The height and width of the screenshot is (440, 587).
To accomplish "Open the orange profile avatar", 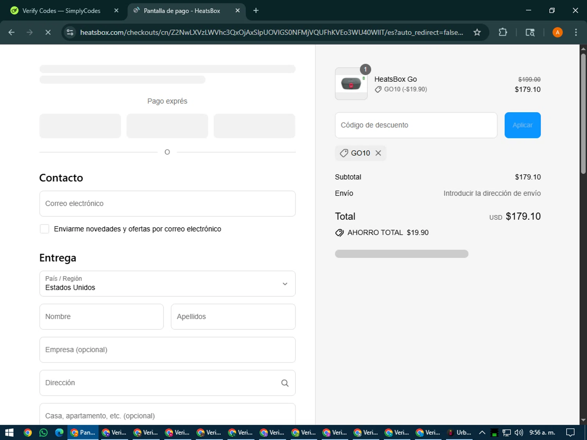I will (x=557, y=32).
